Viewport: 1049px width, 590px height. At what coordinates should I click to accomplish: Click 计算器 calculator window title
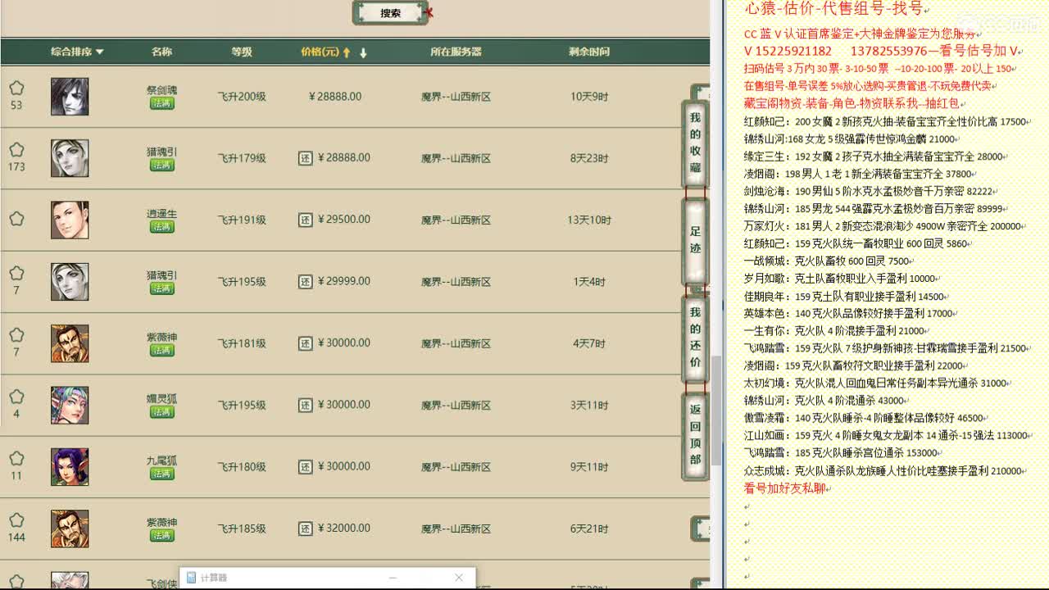tap(214, 578)
